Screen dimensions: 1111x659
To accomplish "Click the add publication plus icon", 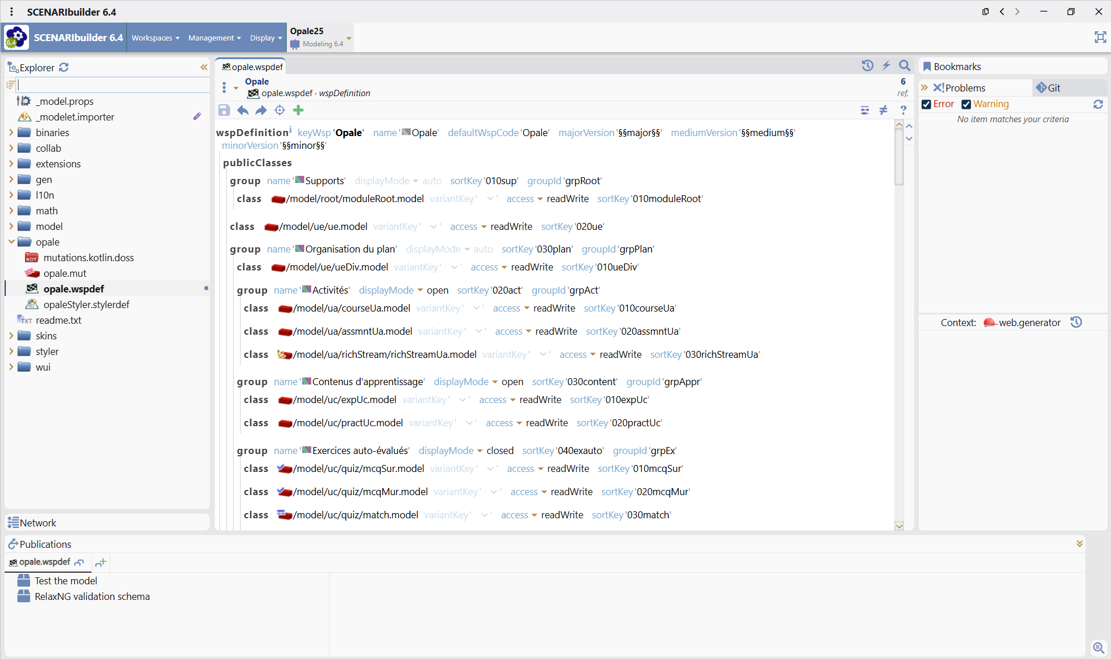I will coord(101,562).
